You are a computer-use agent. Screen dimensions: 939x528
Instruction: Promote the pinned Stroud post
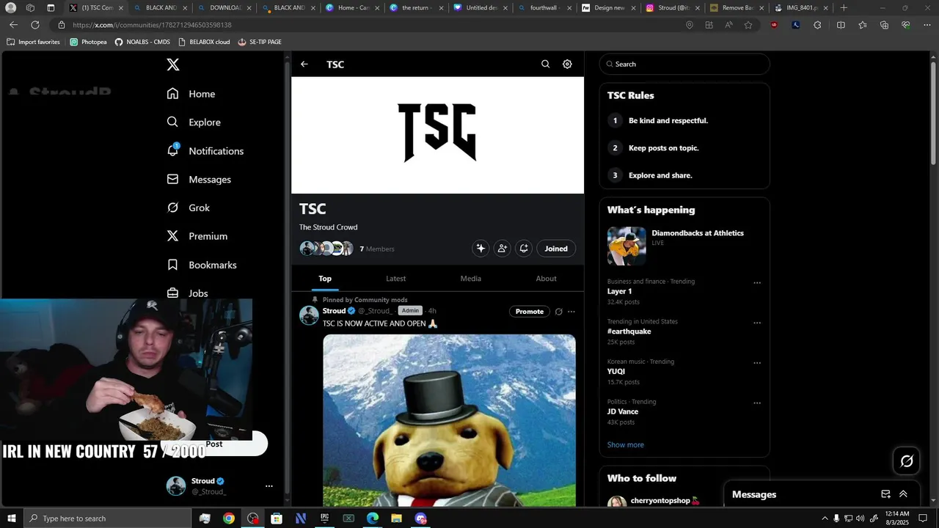coord(530,312)
